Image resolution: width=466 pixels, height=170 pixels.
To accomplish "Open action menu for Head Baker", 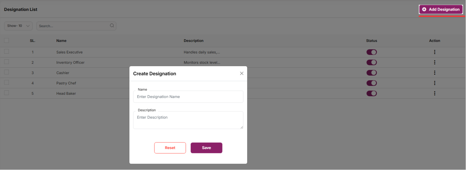I will pyautogui.click(x=434, y=93).
